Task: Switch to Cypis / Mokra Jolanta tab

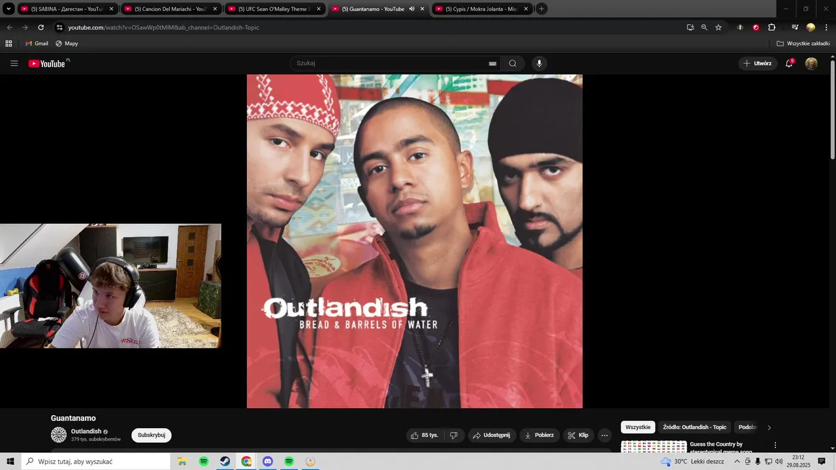Action: [x=481, y=9]
